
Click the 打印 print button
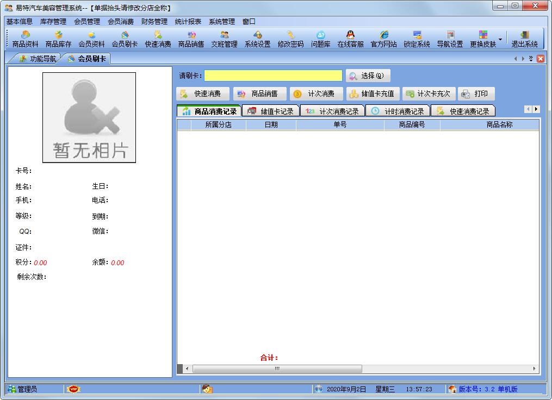coord(476,93)
